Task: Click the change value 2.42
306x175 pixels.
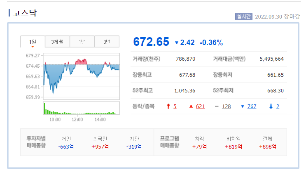Action: (x=187, y=43)
